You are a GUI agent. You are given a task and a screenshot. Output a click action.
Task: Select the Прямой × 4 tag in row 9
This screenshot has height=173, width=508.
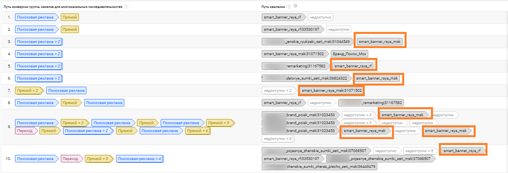point(198,130)
